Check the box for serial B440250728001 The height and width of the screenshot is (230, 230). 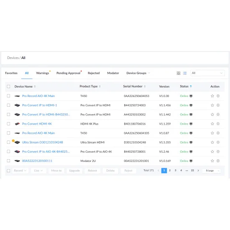pos(8,151)
